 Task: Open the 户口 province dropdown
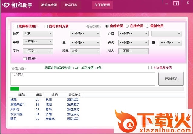point(133,34)
